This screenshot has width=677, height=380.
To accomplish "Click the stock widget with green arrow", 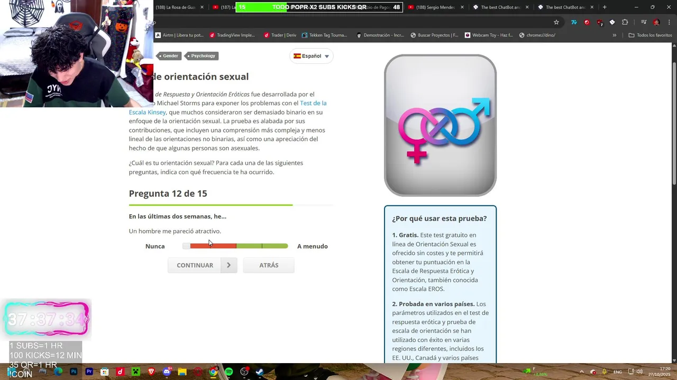I will [x=535, y=372].
